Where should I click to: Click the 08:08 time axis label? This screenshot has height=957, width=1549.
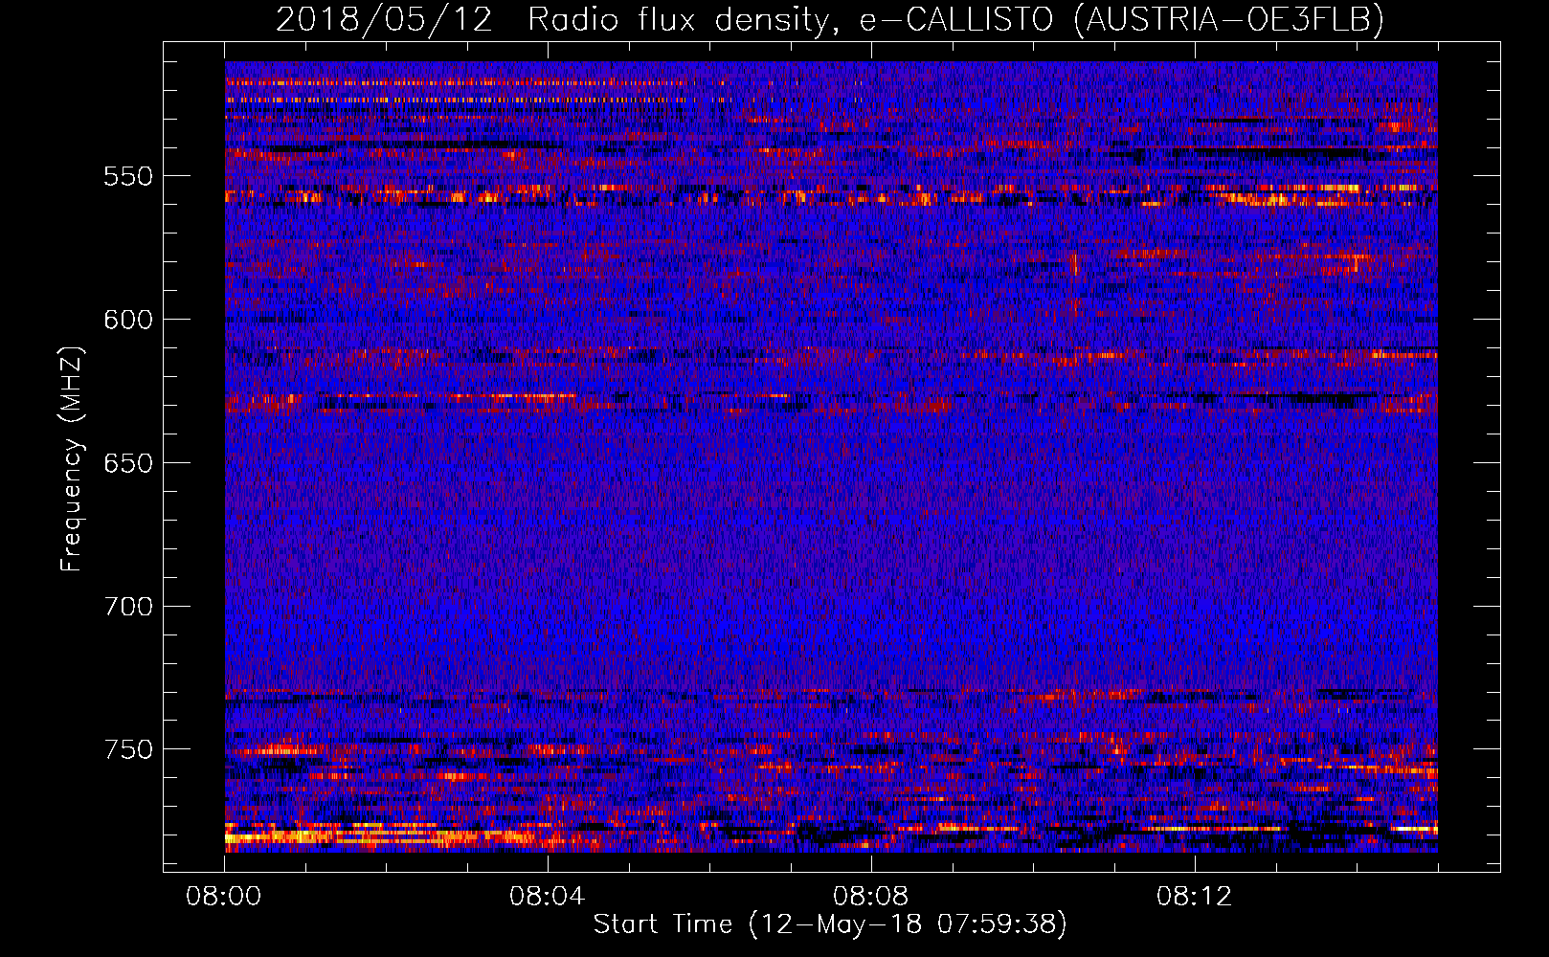click(x=871, y=897)
